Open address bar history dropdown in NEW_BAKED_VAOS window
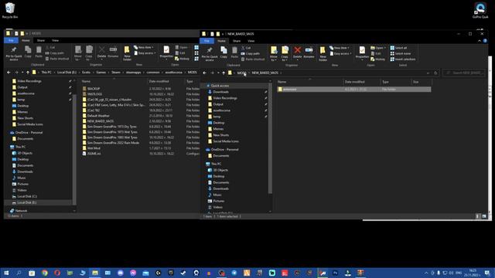This screenshot has width=495, height=278. pyautogui.click(x=428, y=73)
